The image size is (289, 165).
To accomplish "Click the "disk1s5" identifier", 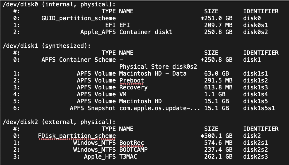I will point(255,101).
